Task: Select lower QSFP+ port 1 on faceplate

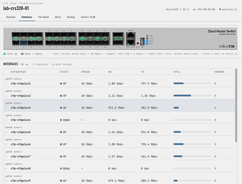Action: point(118,43)
